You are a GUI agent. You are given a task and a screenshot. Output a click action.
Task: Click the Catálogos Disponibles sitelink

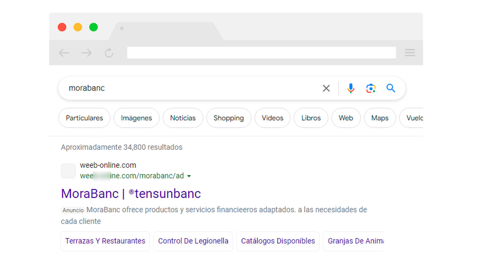[x=278, y=241]
